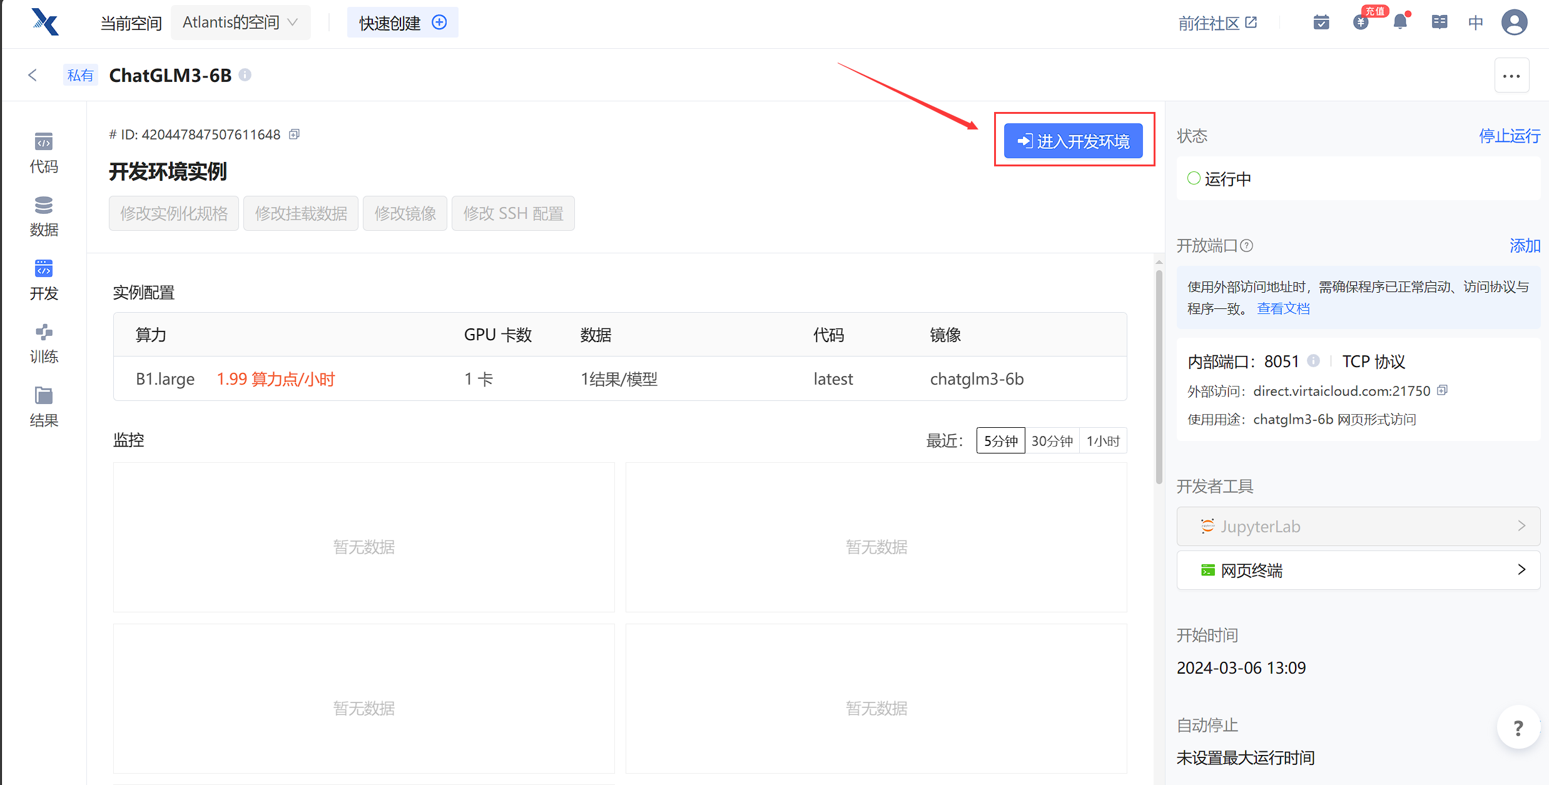
Task: Open the three-dots more options menu
Action: 1511,76
